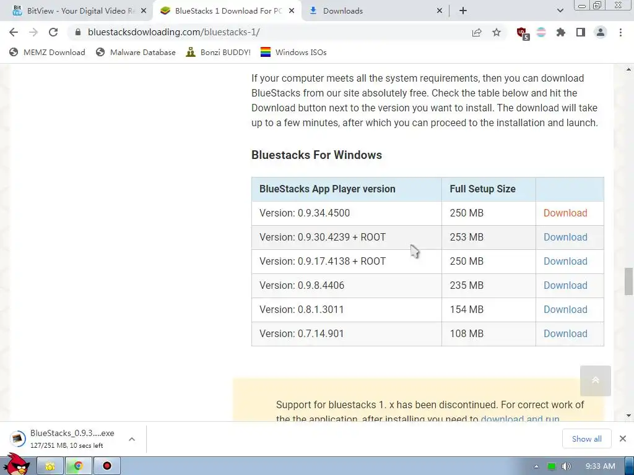Close the BlueStacks 1 Download tab
The image size is (634, 475).
pos(292,11)
